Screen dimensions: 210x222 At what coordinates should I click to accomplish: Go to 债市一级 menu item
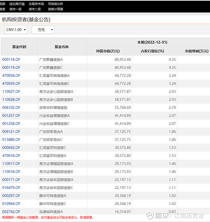pyautogui.click(x=15, y=9)
